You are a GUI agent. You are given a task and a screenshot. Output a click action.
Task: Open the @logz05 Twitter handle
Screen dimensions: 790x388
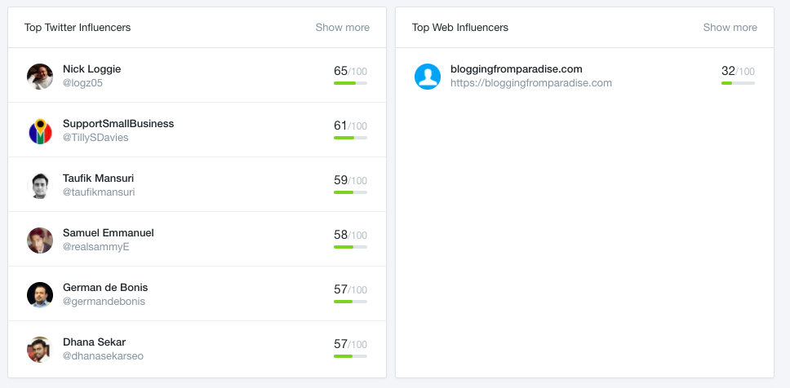point(82,83)
